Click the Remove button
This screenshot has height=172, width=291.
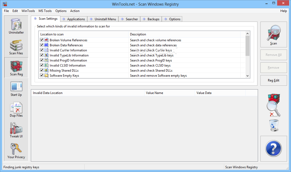(273, 68)
